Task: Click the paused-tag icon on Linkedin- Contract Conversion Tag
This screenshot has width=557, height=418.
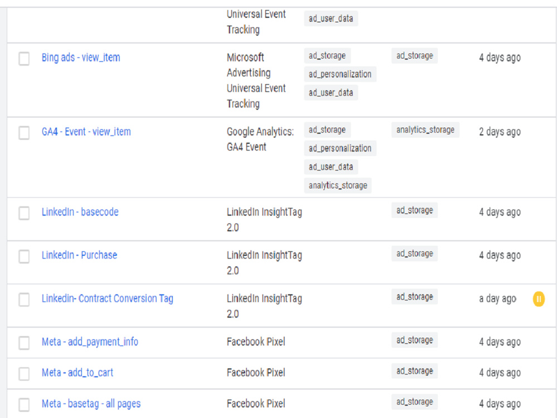Action: (x=539, y=299)
